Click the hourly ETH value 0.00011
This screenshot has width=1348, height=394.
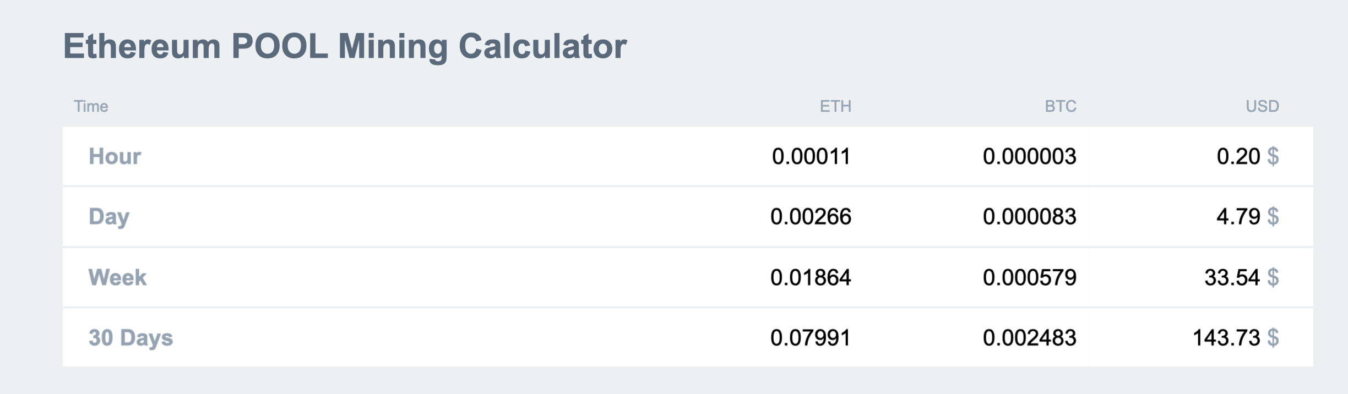coord(811,156)
